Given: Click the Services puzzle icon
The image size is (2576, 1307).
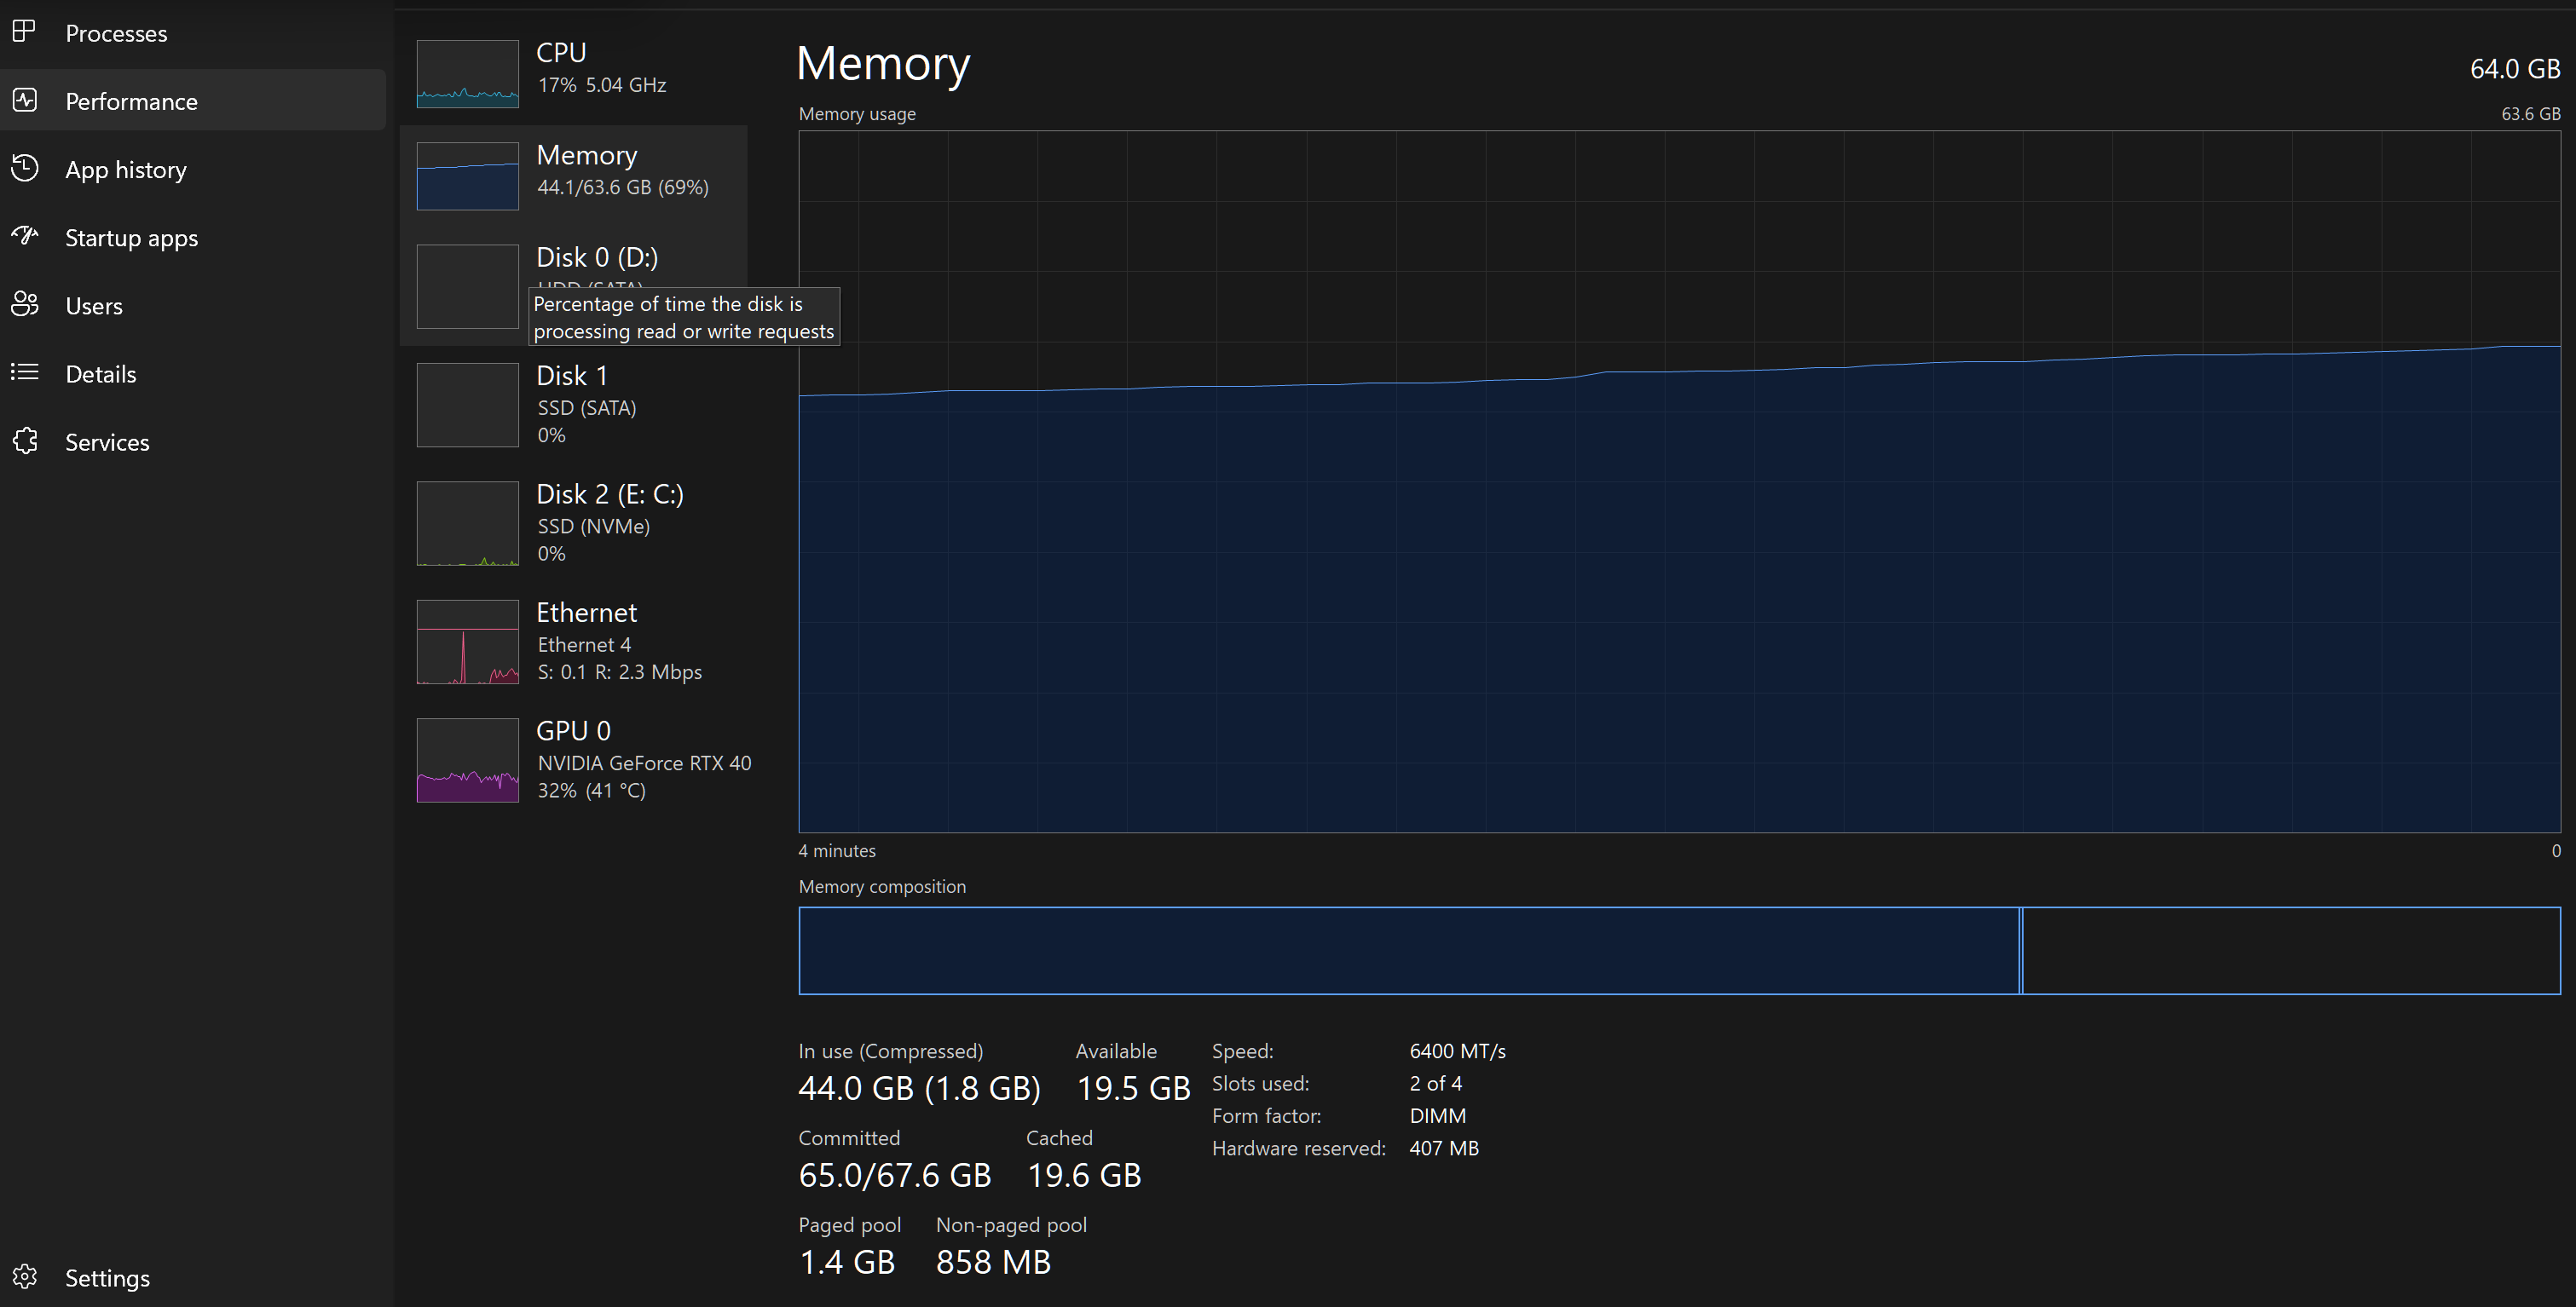Looking at the screenshot, I should tap(25, 440).
